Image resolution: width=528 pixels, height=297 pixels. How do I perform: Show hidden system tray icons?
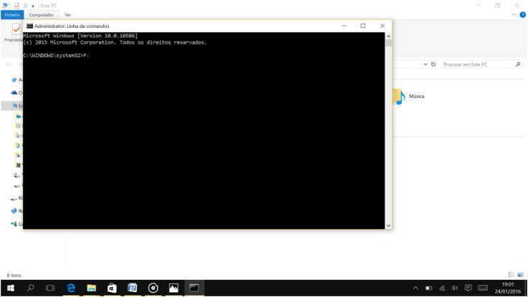tap(415, 288)
